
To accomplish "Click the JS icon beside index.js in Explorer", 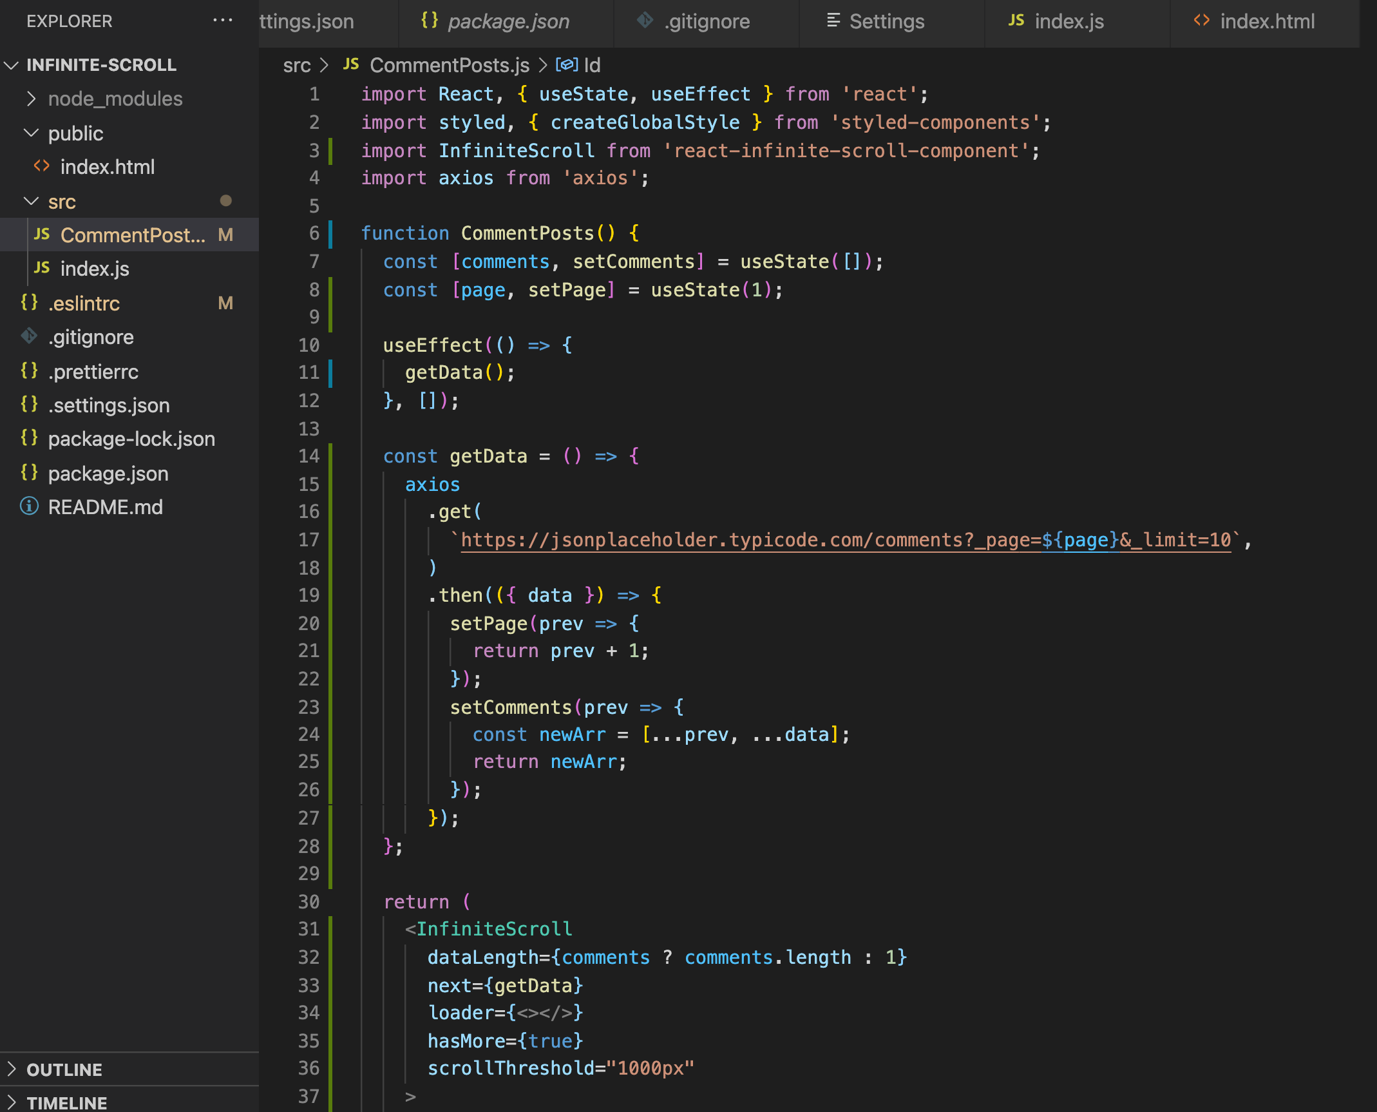I will [41, 269].
